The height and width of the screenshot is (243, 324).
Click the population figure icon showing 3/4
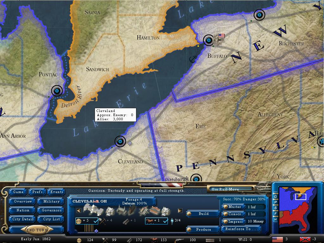(172, 221)
